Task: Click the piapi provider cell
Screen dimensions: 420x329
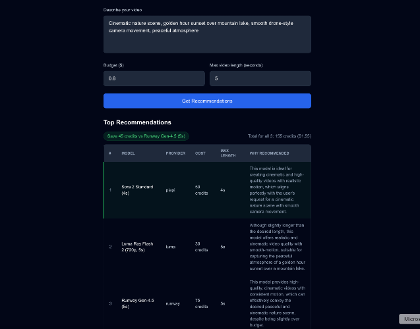Action: tap(170, 190)
